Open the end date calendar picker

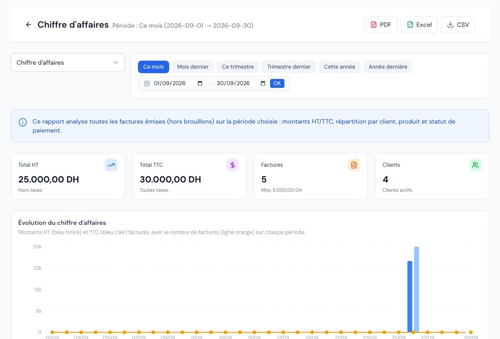263,83
